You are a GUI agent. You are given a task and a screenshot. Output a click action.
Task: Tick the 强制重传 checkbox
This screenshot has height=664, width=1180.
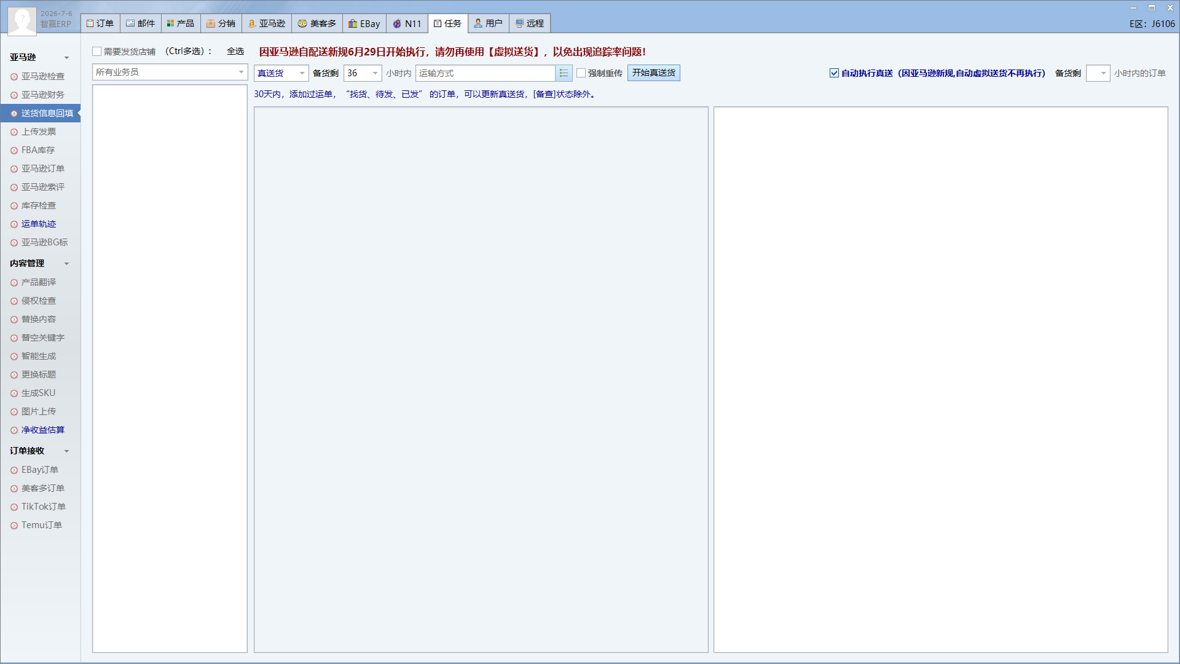coord(581,73)
